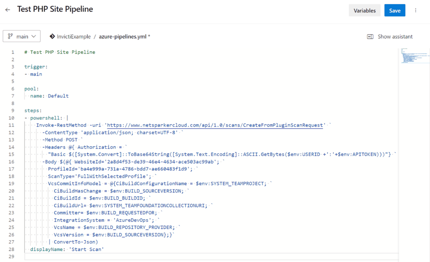Navigate back using the left arrow icon

[x=8, y=9]
